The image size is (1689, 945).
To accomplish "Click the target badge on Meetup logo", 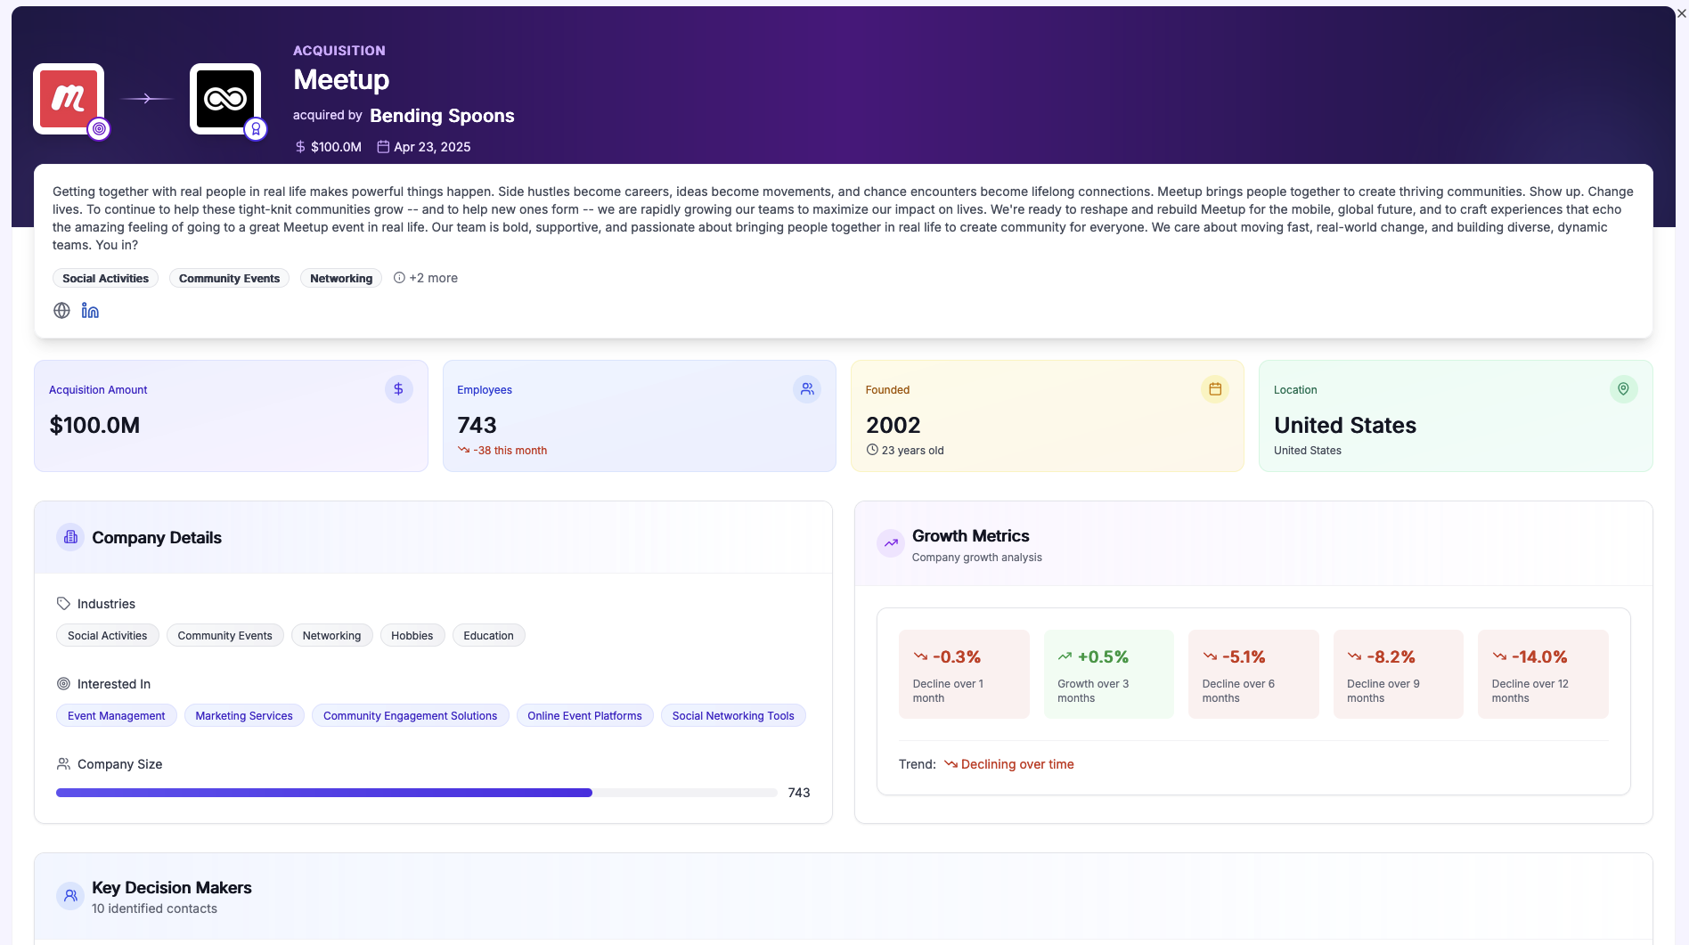I will 99,129.
